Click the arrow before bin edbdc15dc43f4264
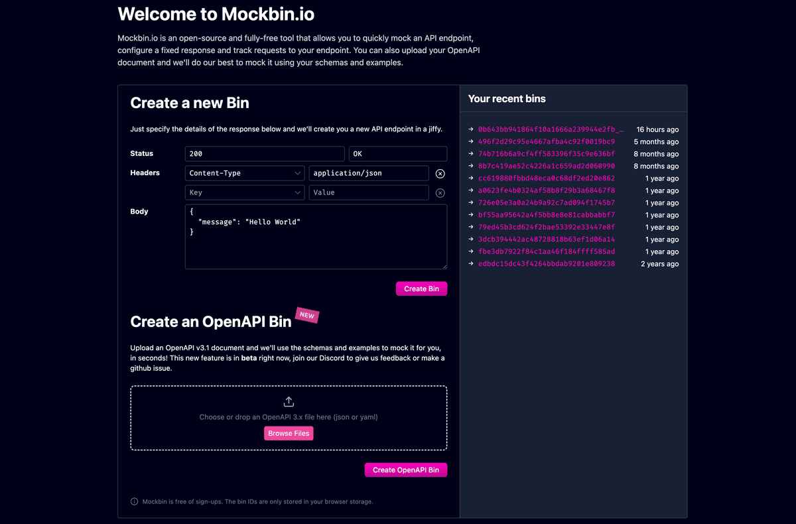796x524 pixels. pyautogui.click(x=470, y=263)
